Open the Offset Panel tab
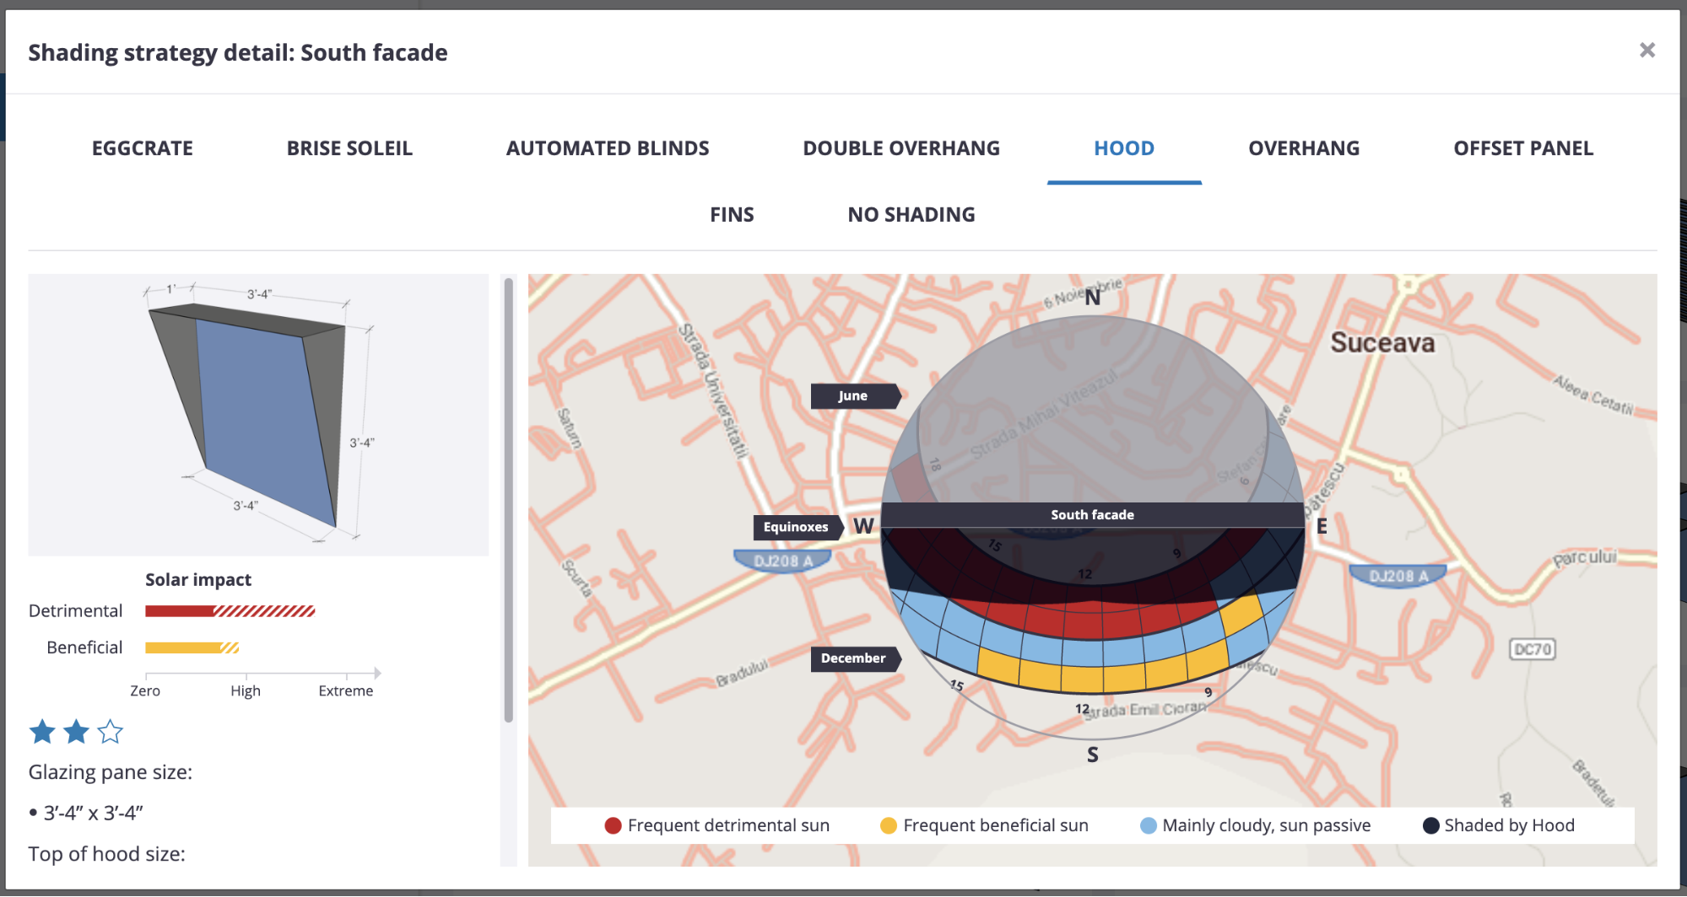Image resolution: width=1687 pixels, height=897 pixels. (x=1523, y=148)
